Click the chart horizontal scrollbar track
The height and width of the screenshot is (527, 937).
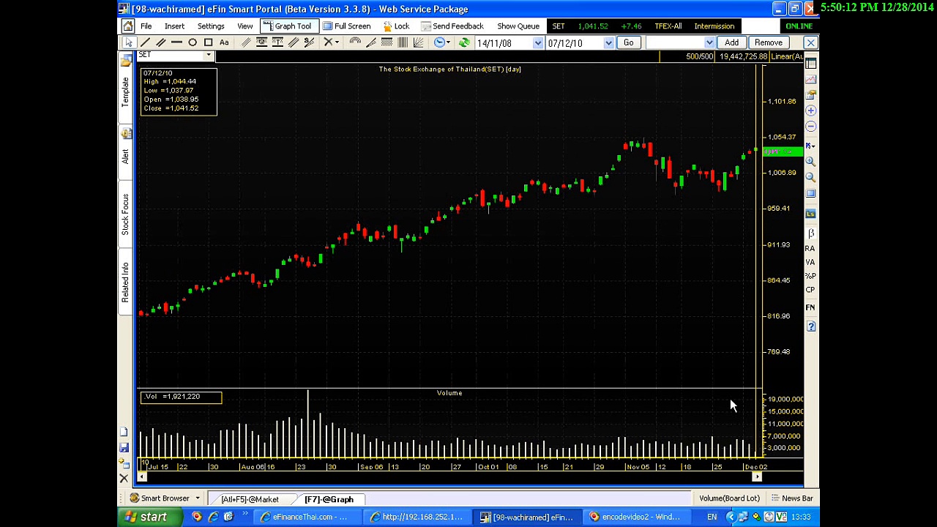click(449, 477)
